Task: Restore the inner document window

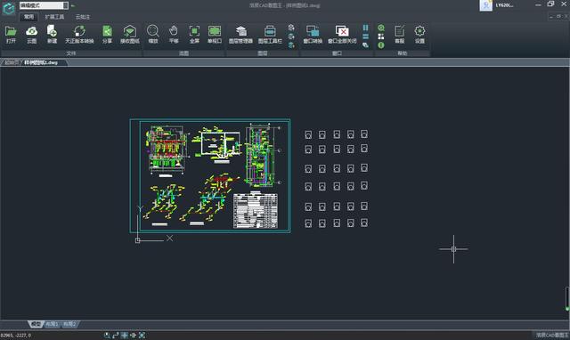Action: [558, 16]
